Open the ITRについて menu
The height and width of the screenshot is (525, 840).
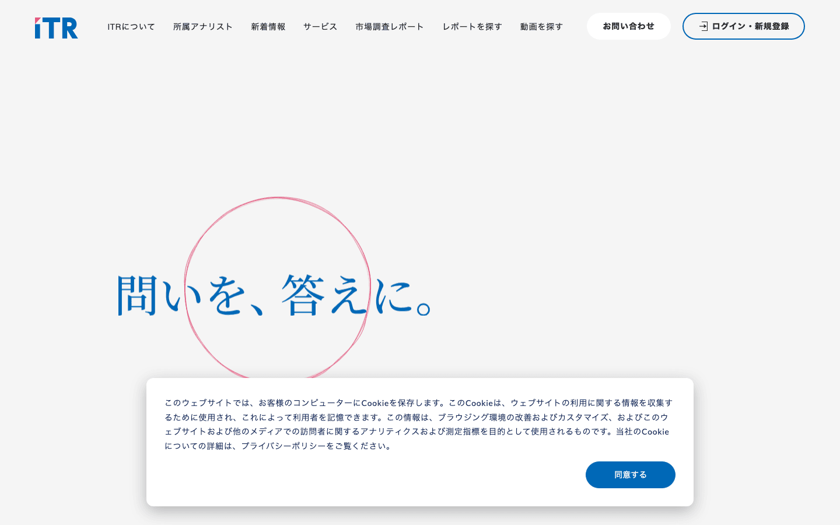pyautogui.click(x=131, y=26)
